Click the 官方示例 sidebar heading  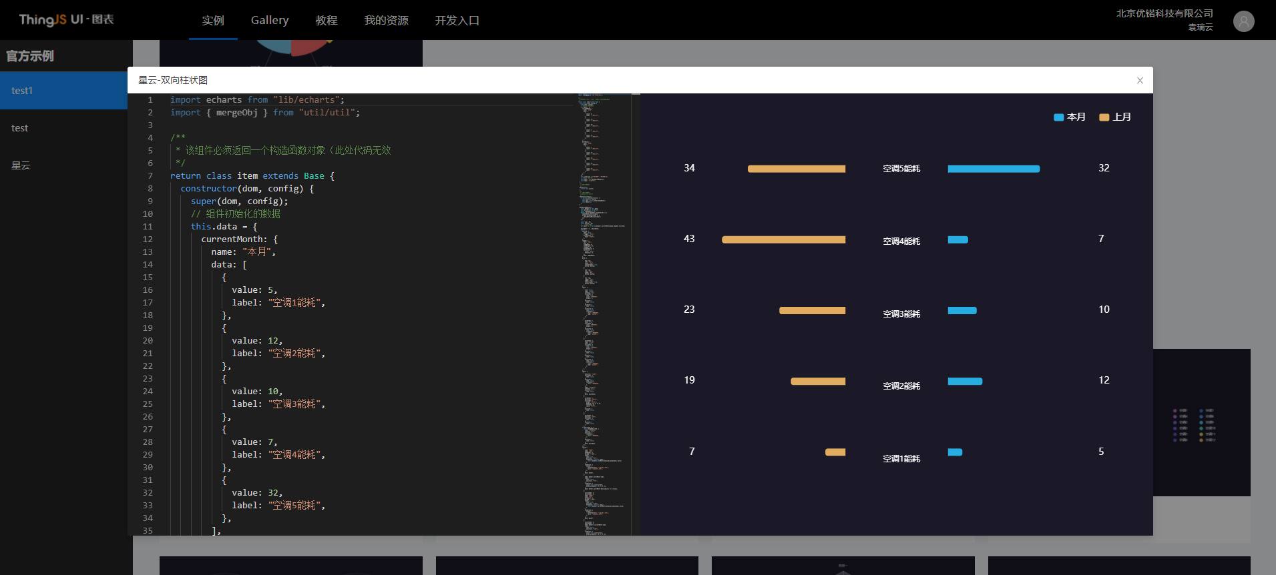click(30, 56)
